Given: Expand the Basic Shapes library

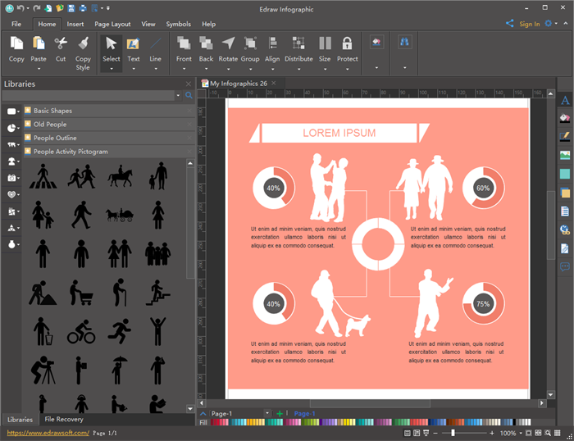Looking at the screenshot, I should pyautogui.click(x=52, y=111).
